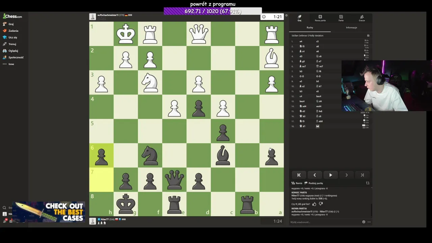Open chat options three-dots menu
Viewport: 432px width, 243px height.
point(369,222)
